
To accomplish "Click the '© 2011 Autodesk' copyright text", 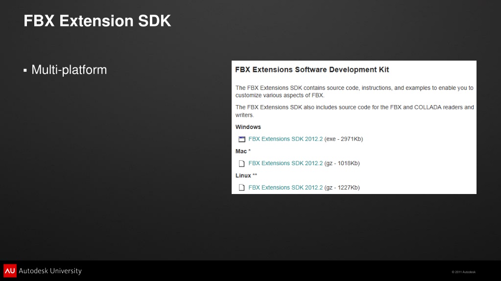I will tap(464, 272).
